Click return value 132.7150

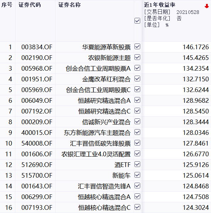coord(196,79)
